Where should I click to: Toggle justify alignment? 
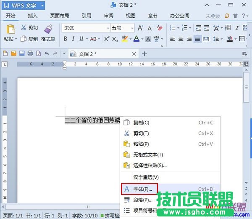click(197, 39)
